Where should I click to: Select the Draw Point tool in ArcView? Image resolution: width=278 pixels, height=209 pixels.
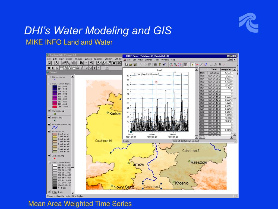click(99, 68)
